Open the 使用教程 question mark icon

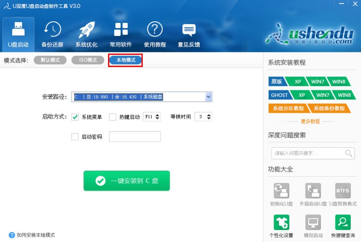155,29
